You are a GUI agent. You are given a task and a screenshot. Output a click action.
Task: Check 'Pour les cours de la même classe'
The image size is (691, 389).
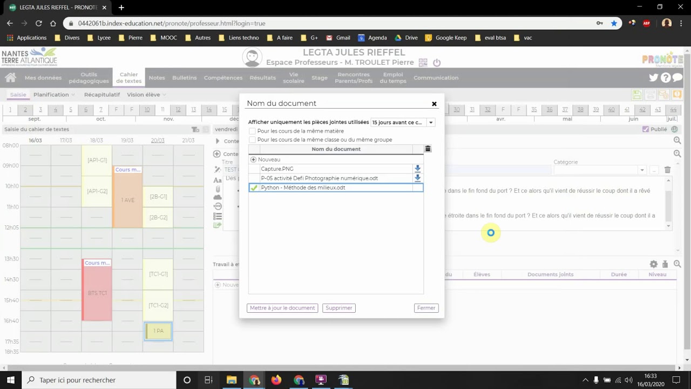[252, 140]
